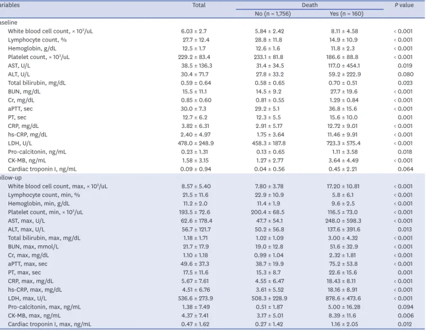Viewport: 426px width, 330px height.
Task: Select the 'Total' column header
Action: 199,5
